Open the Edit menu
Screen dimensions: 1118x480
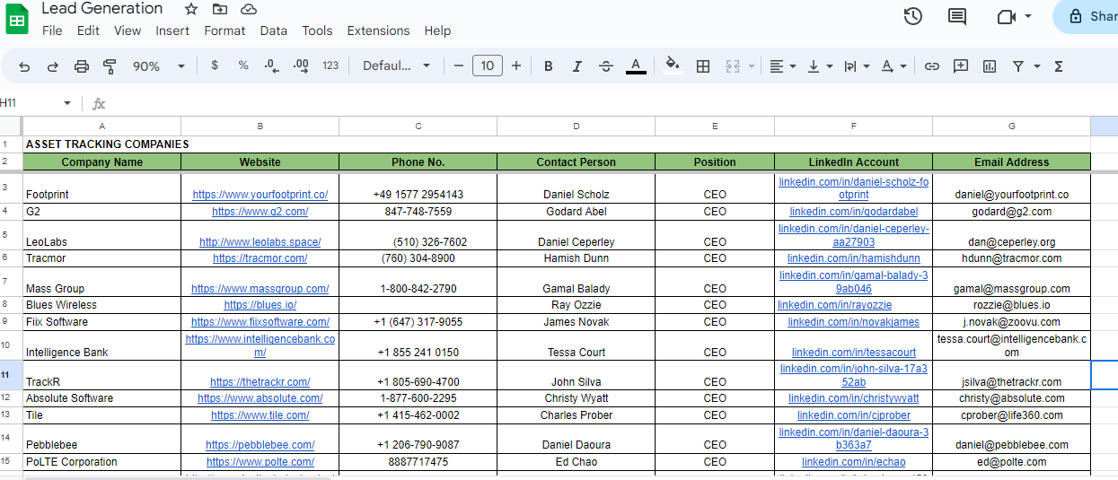coord(88,31)
